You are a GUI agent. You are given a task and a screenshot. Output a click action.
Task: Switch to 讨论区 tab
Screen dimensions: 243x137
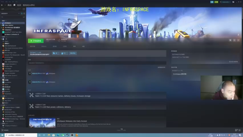65,46
